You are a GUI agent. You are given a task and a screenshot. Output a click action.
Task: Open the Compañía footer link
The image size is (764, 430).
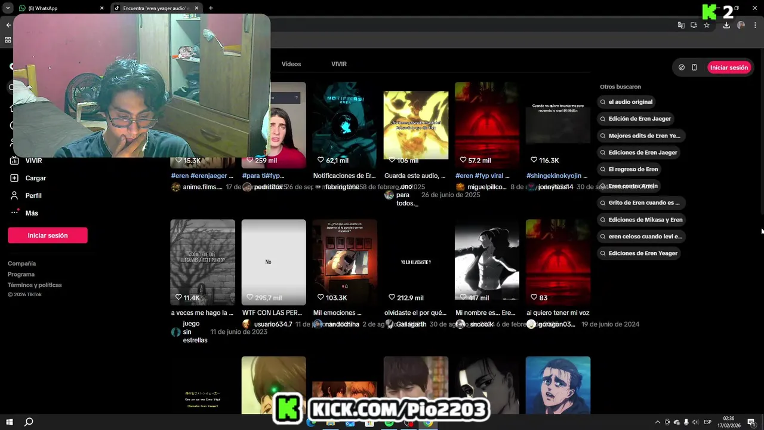click(21, 263)
